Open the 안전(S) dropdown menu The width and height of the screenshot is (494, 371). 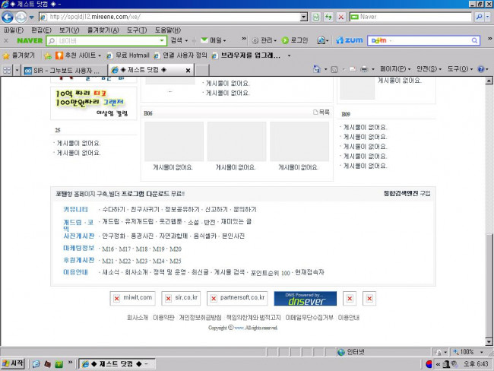[429, 69]
